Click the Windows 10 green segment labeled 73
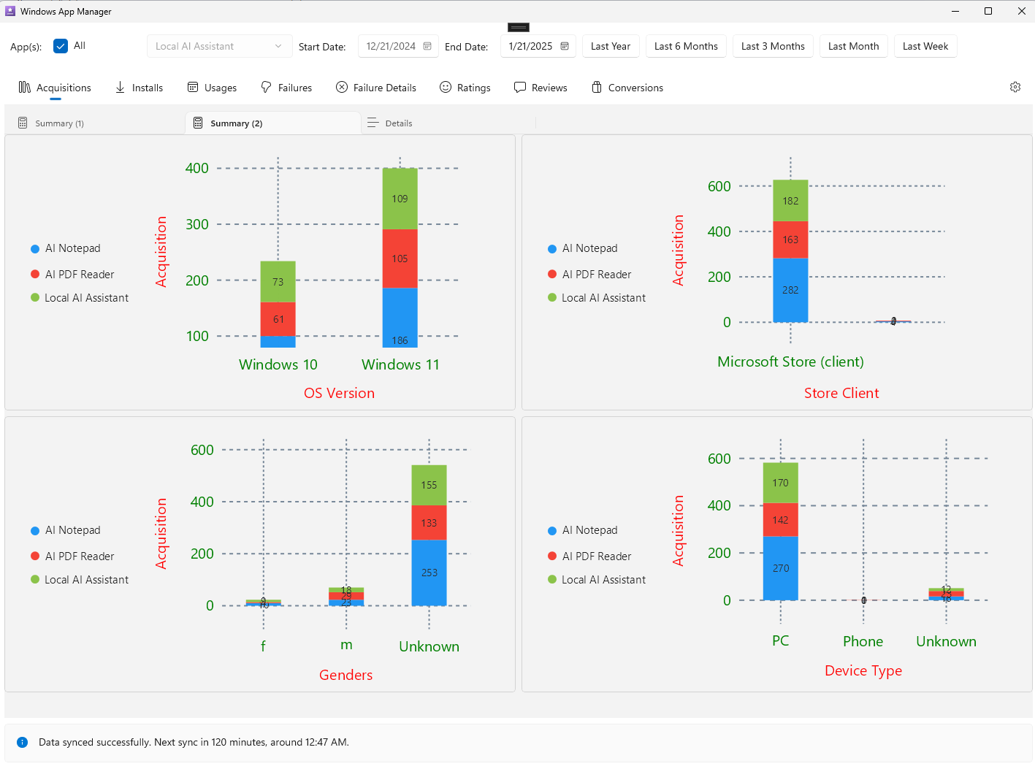The width and height of the screenshot is (1035, 769). pos(278,282)
